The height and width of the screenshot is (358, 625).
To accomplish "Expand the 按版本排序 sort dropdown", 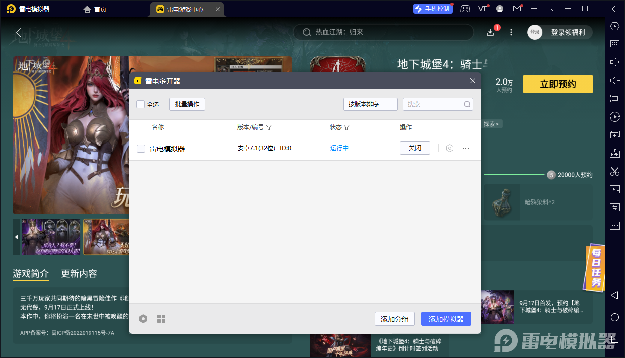I will point(371,104).
